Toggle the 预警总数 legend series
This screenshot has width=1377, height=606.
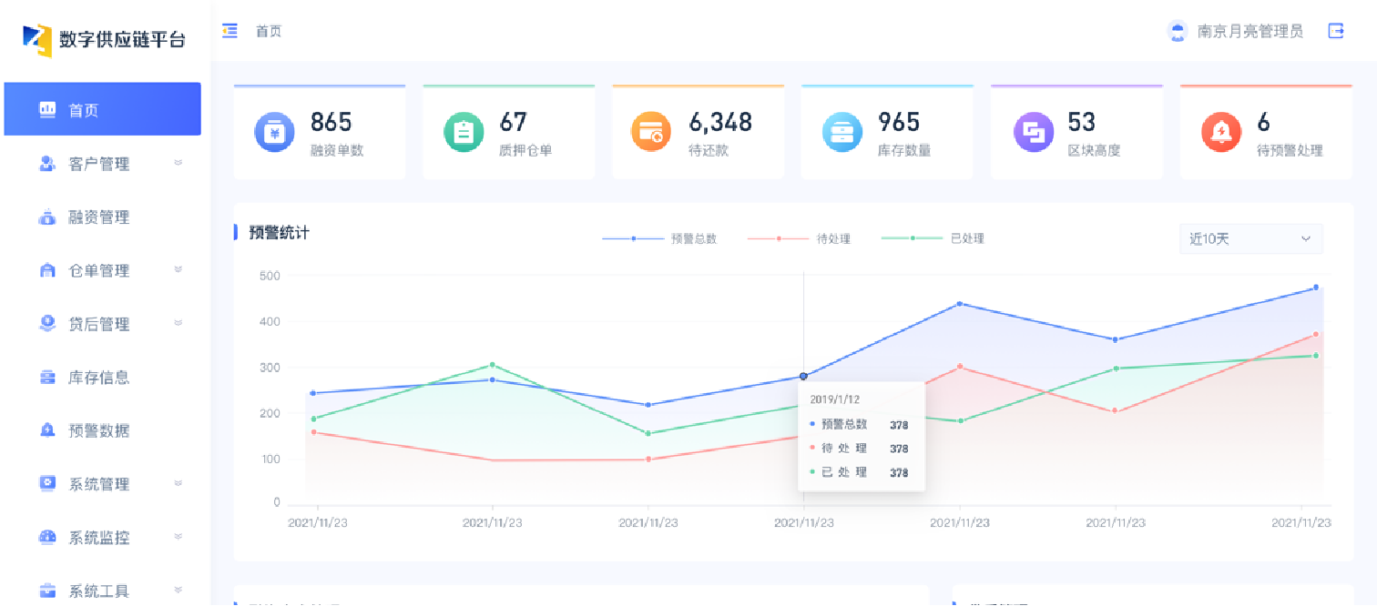coord(660,238)
